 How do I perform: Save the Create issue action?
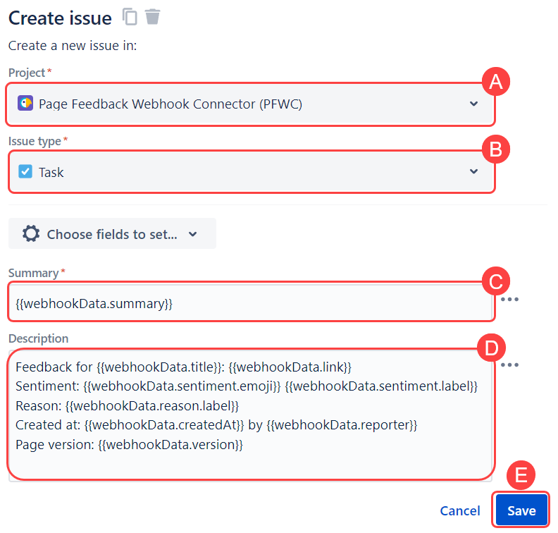521,511
